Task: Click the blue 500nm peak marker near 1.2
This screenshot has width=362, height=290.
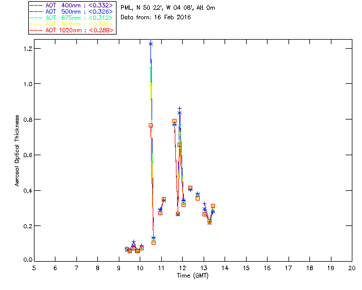Action: (x=151, y=44)
